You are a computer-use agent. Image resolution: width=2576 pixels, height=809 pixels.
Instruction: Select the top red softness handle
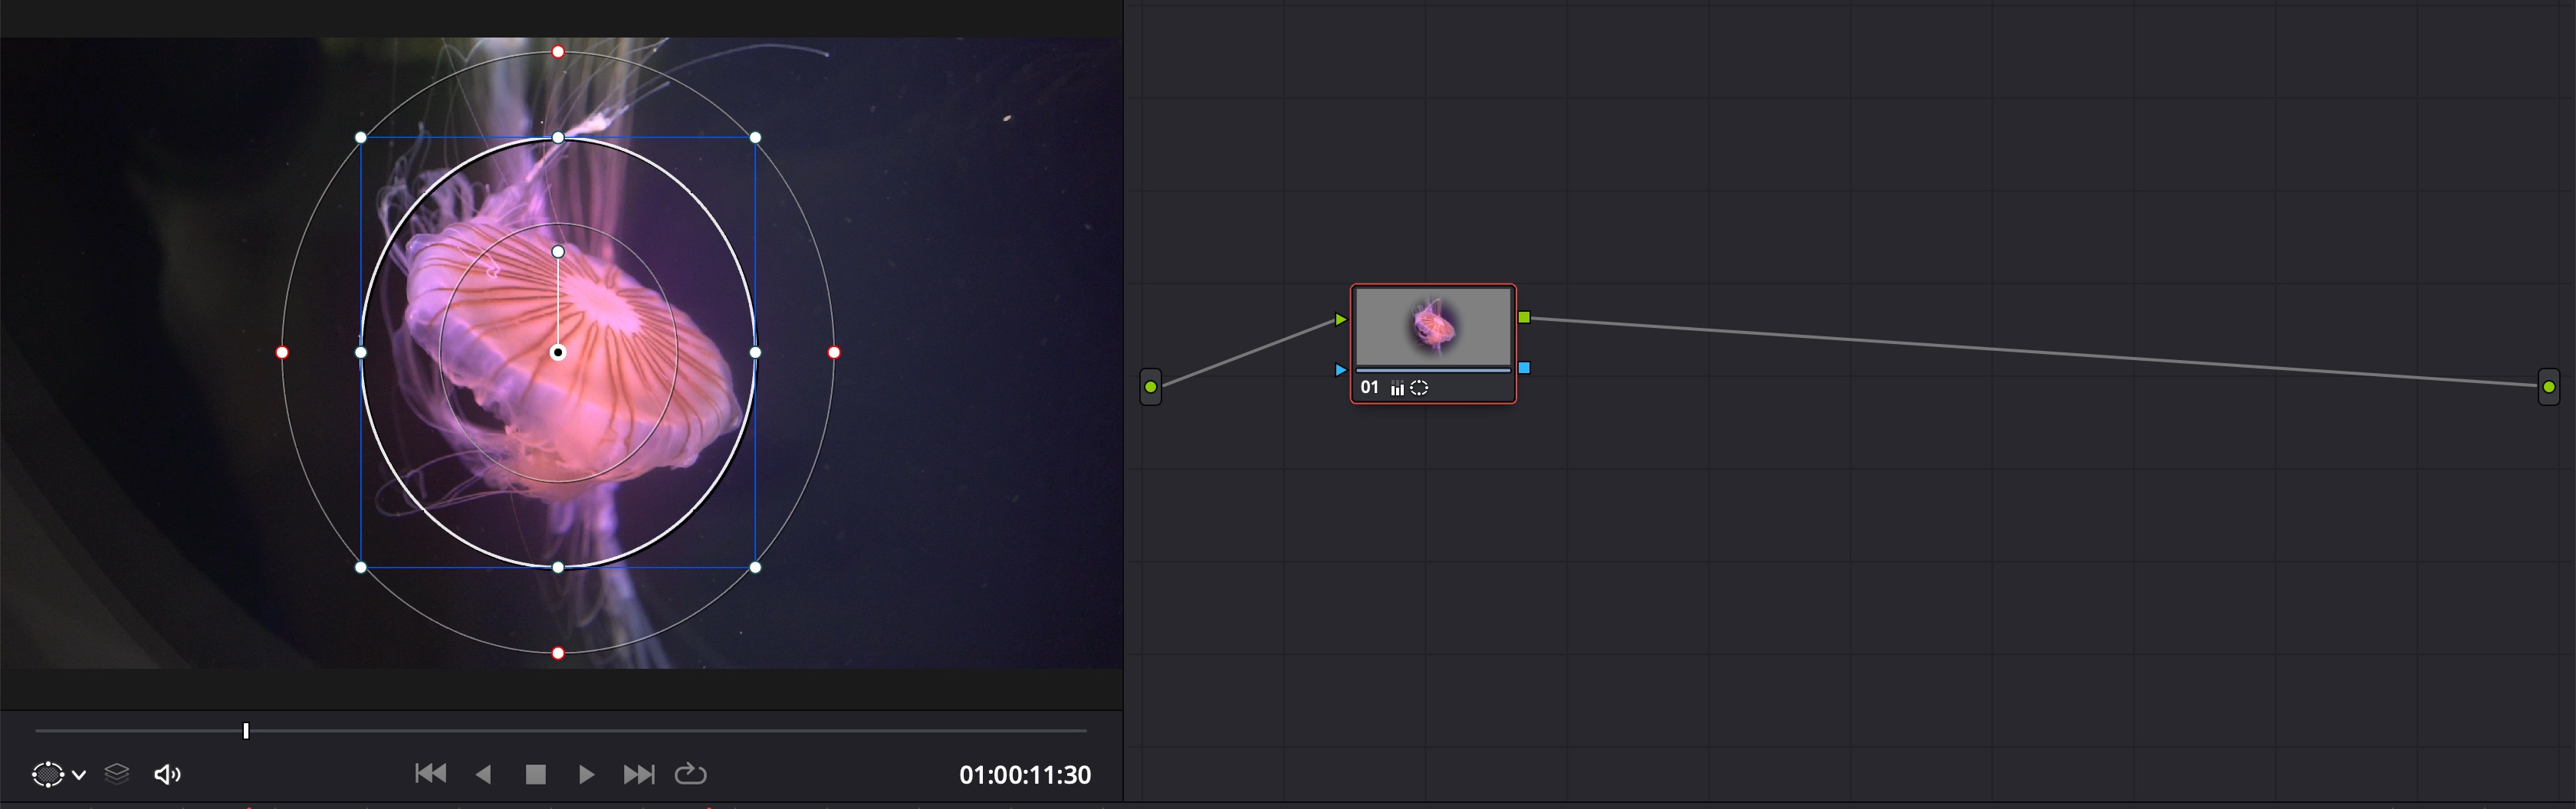coord(558,52)
